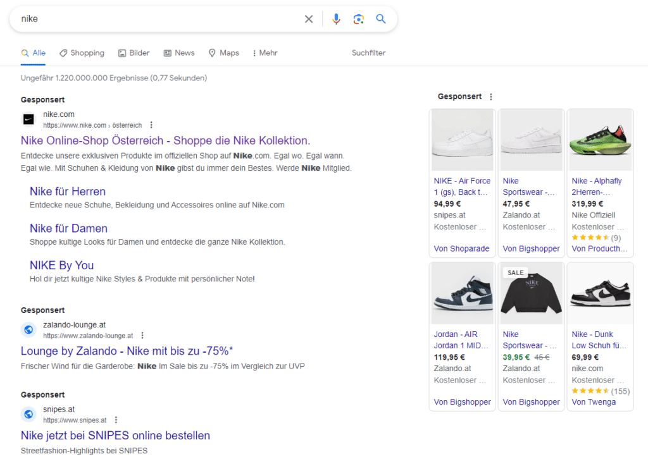Open NIKE - Air Force 1 (gs) product title
The image size is (648, 459).
462,187
